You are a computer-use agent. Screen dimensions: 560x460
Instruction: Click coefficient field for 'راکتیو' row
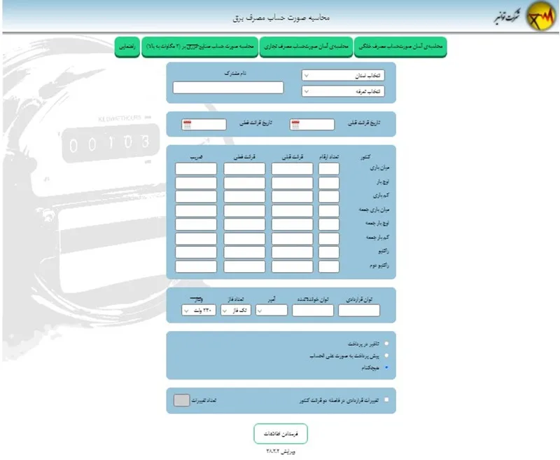(196, 252)
